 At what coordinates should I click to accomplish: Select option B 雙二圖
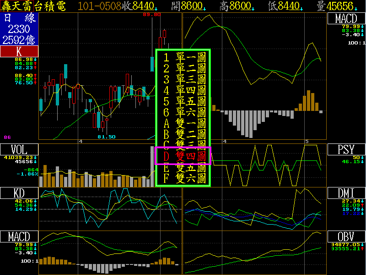coord(183,134)
